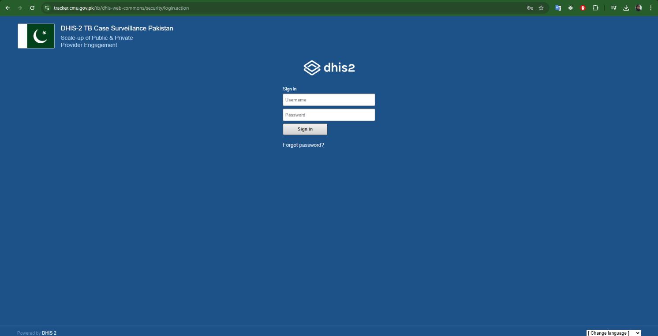Open the Extensions puzzle icon

click(595, 8)
